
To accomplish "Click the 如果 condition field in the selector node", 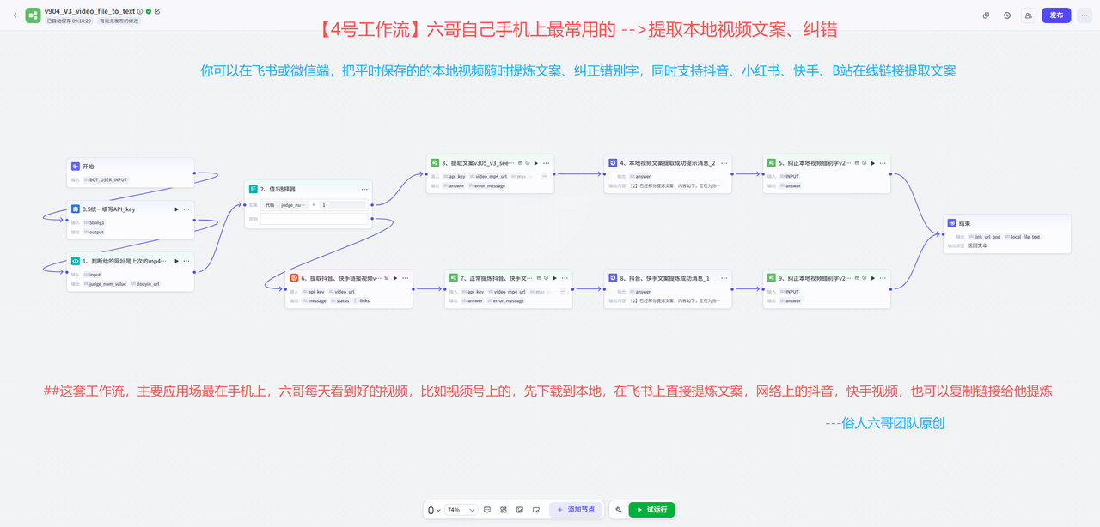I will coord(315,204).
